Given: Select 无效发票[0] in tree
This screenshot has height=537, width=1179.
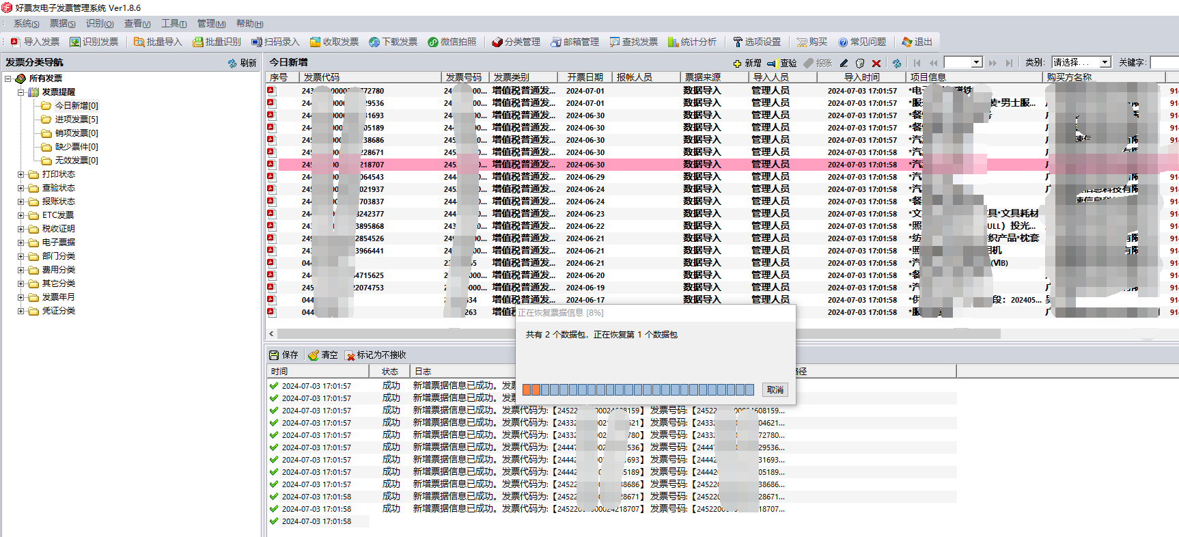Looking at the screenshot, I should [x=77, y=161].
